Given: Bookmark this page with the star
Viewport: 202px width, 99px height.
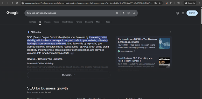Looking at the screenshot, I should 160,3.
